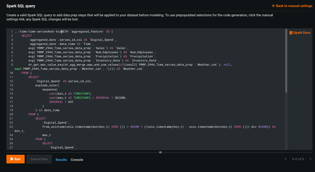
Task: Place cursor on the line 2 SELECT keyword
Action: 27,36
